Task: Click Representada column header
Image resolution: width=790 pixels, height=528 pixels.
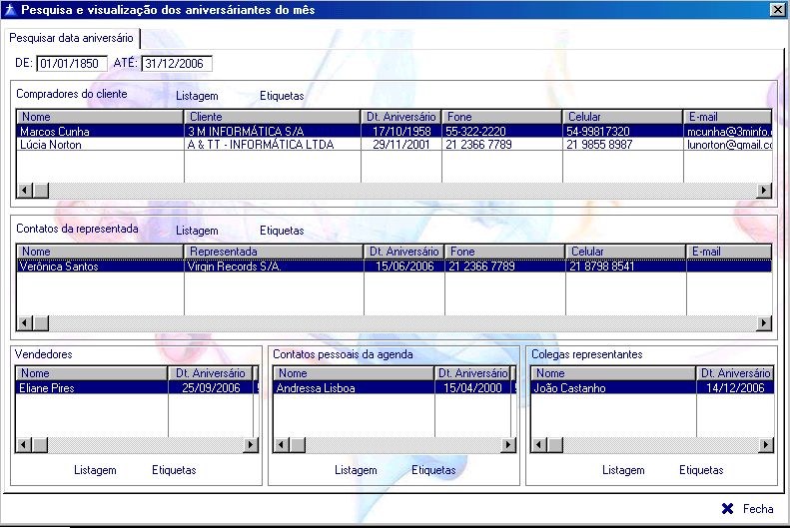Action: point(274,252)
